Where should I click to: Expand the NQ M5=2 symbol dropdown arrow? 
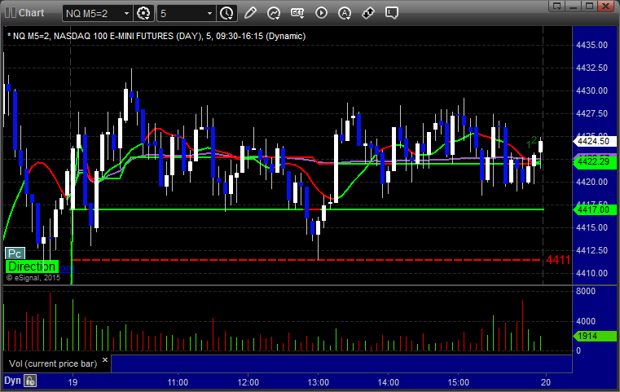point(126,14)
